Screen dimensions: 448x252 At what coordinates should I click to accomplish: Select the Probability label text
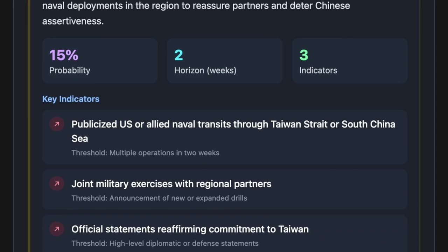70,70
